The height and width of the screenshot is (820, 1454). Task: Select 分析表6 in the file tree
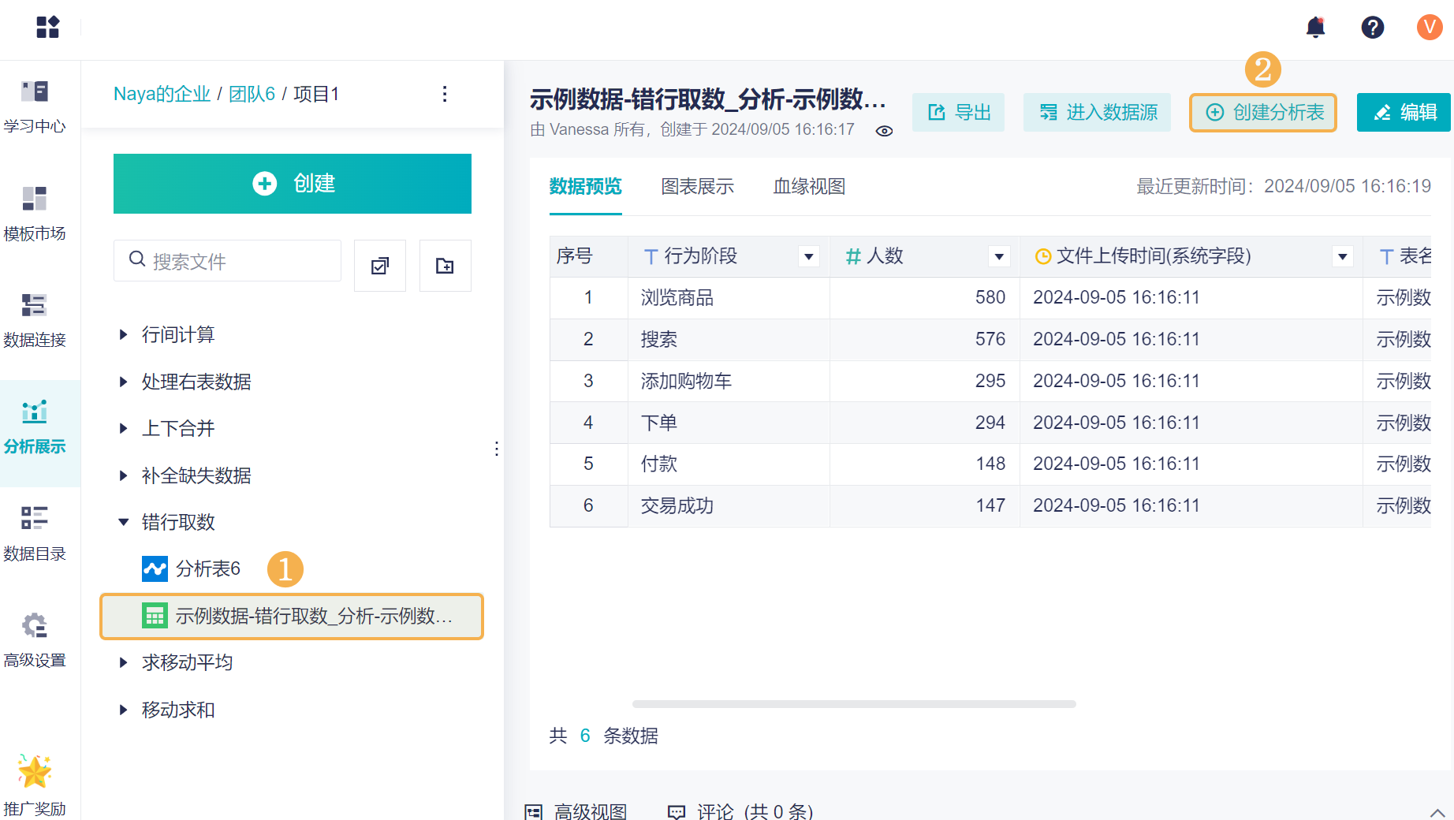[207, 568]
